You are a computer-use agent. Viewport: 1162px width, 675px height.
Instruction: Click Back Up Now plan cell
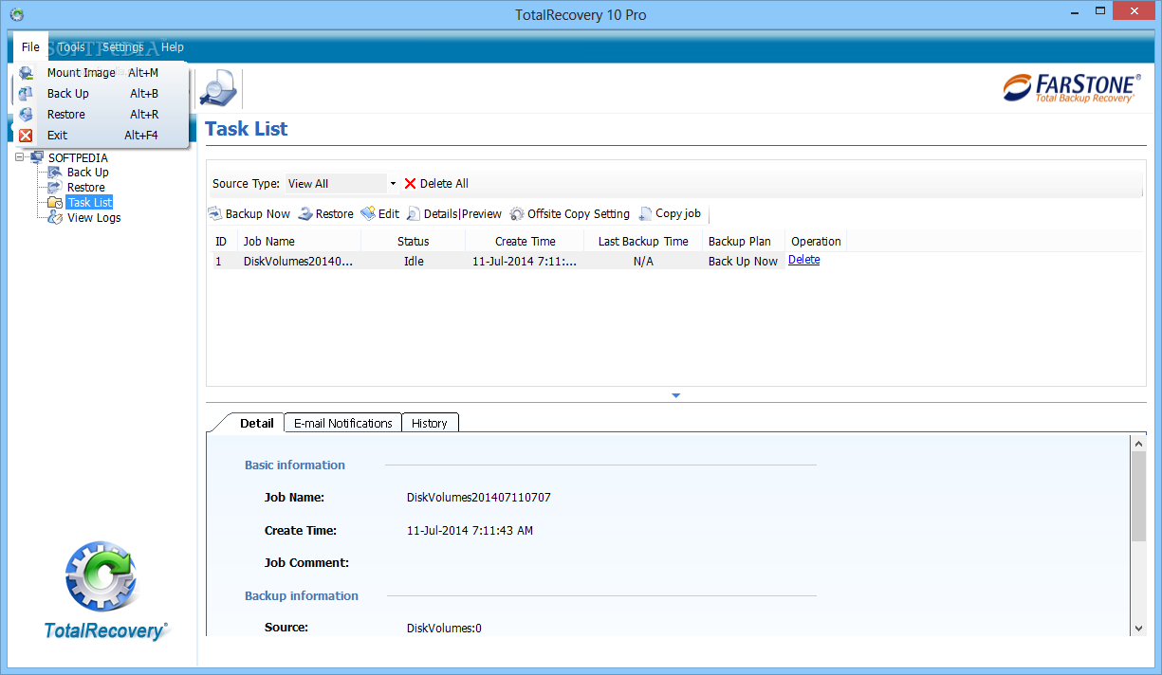[x=743, y=262]
